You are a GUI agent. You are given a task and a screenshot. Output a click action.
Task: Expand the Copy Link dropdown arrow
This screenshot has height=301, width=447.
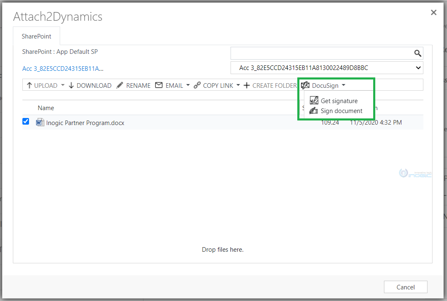click(x=238, y=85)
